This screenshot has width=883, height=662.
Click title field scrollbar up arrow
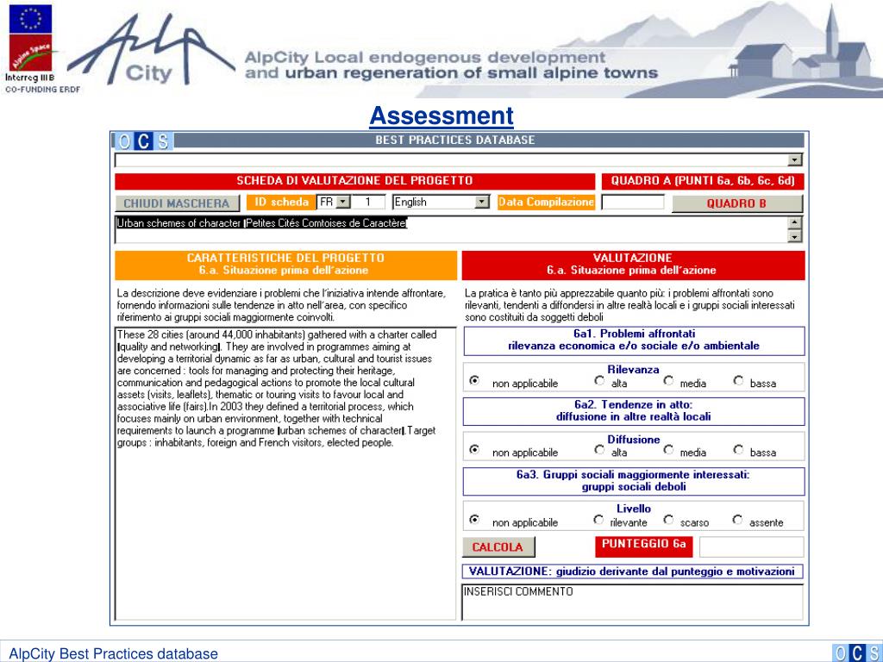(x=794, y=222)
